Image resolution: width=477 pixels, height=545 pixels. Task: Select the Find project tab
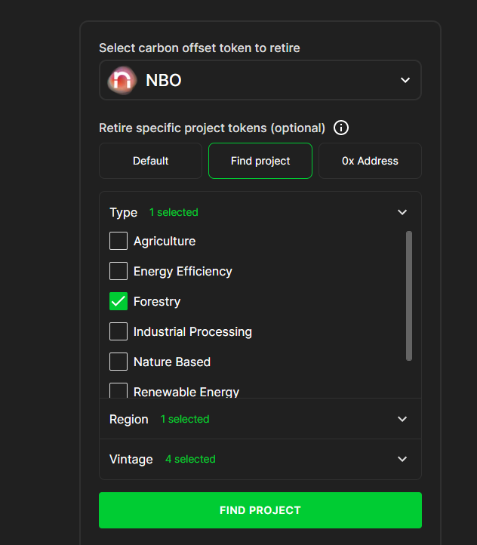pos(260,161)
